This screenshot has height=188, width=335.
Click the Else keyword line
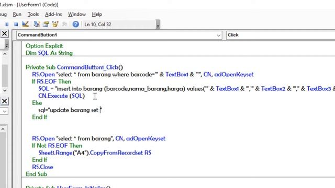[37, 103]
